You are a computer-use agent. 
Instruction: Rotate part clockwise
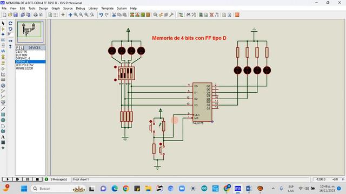pyautogui.click(x=10, y=23)
